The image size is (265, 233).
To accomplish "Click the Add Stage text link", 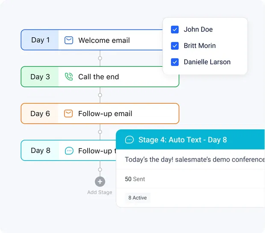I will 100,192.
